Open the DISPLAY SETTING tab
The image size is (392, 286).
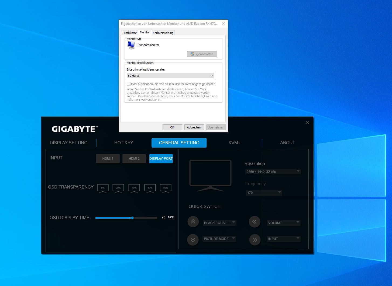(68, 143)
